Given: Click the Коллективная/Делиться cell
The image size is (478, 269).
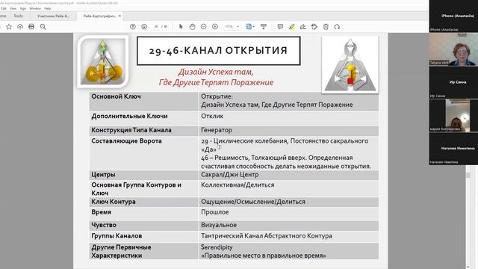Looking at the screenshot, I should coord(238,185).
